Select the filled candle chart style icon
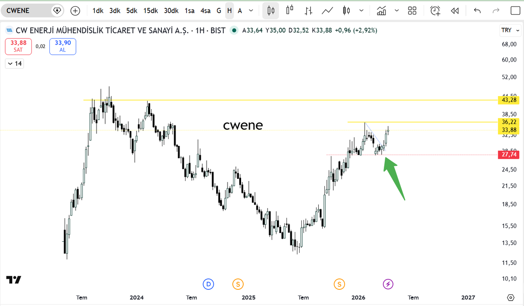This screenshot has height=306, width=524. click(x=347, y=10)
